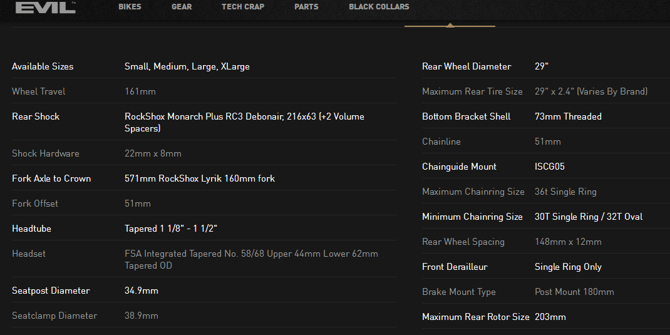
Task: Click the Maximum Rear Tire Size label
Action: pyautogui.click(x=472, y=91)
